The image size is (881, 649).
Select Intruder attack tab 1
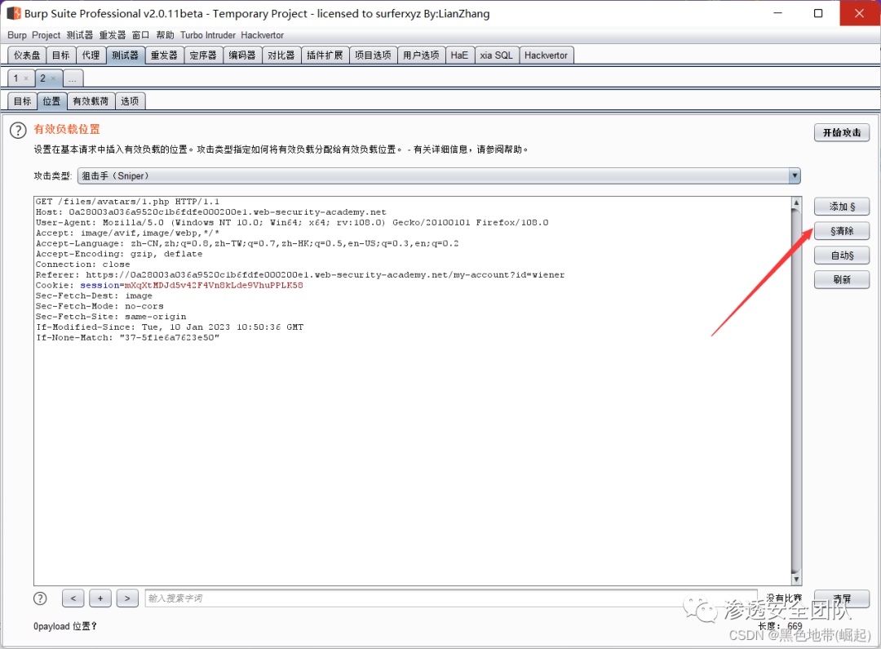[x=16, y=78]
